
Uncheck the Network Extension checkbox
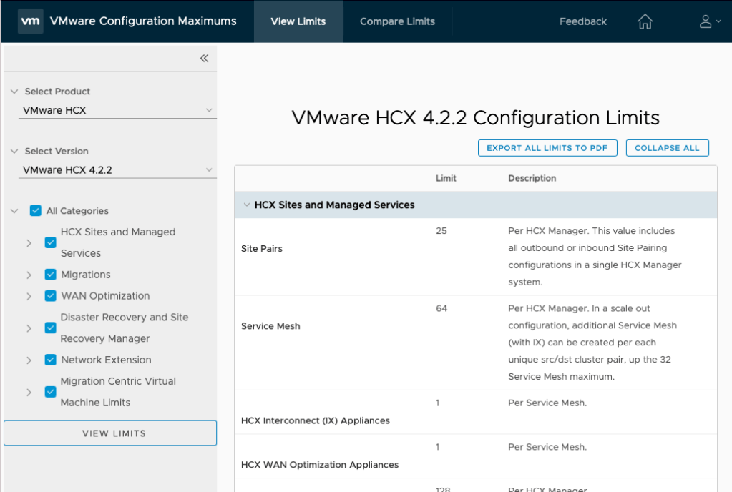pyautogui.click(x=50, y=360)
